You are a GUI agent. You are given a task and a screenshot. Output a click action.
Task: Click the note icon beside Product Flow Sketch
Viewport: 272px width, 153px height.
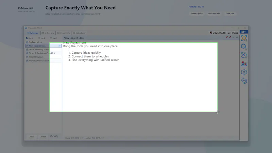27,61
